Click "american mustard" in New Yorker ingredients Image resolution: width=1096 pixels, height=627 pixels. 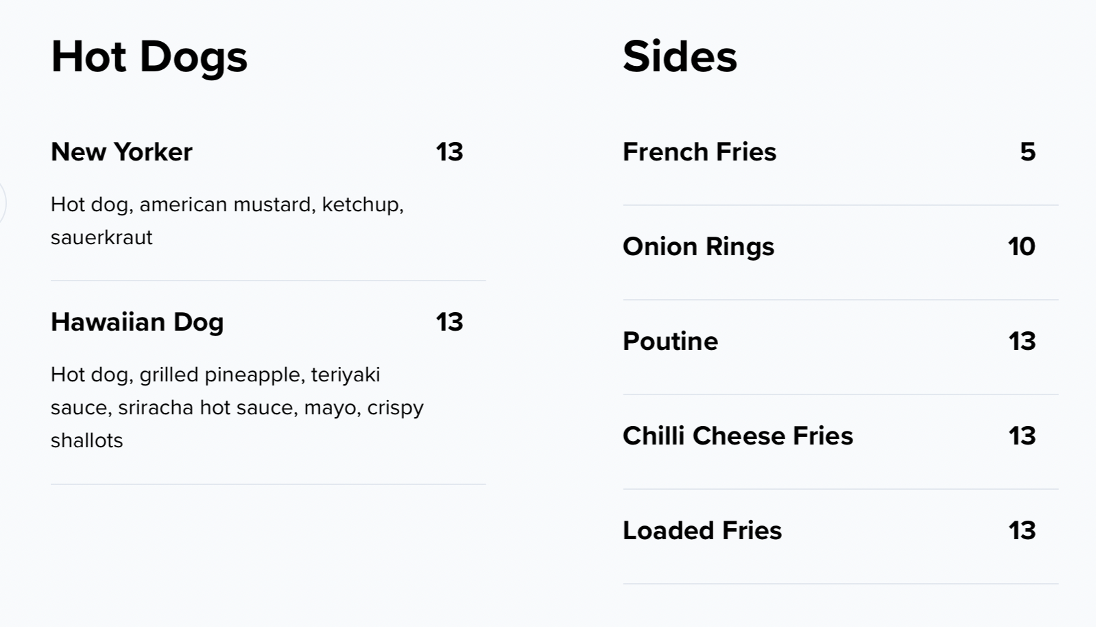click(226, 204)
